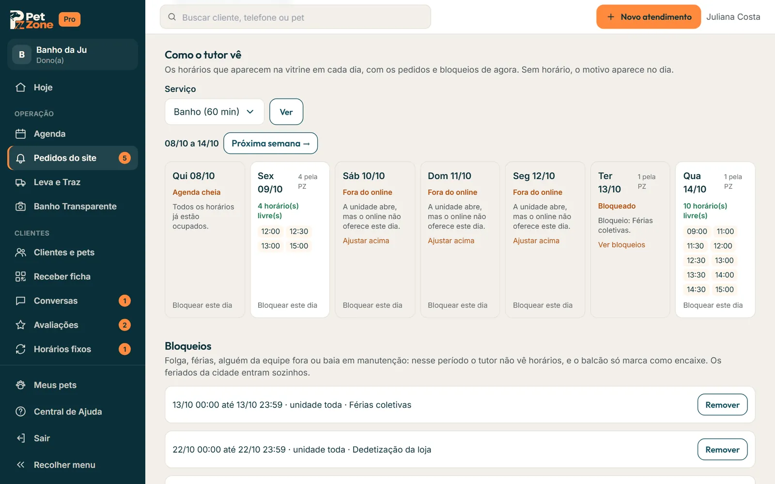Viewport: 775px width, 484px height.
Task: Click the bell icon for Pedidos do site
Action: pyautogui.click(x=20, y=158)
